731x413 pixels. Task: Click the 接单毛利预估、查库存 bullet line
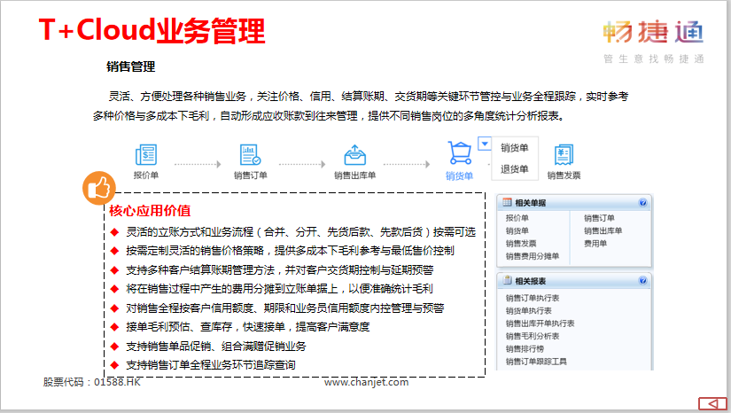coord(247,327)
